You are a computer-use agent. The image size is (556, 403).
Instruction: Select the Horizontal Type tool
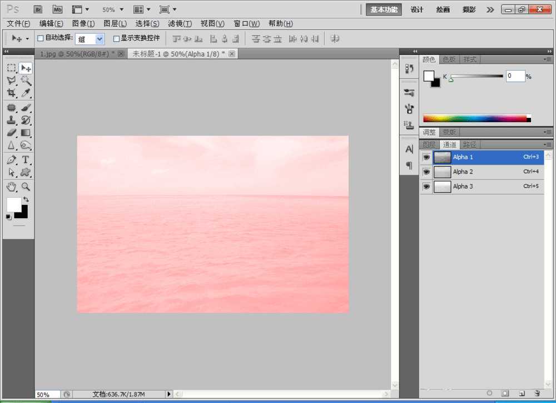(x=26, y=160)
